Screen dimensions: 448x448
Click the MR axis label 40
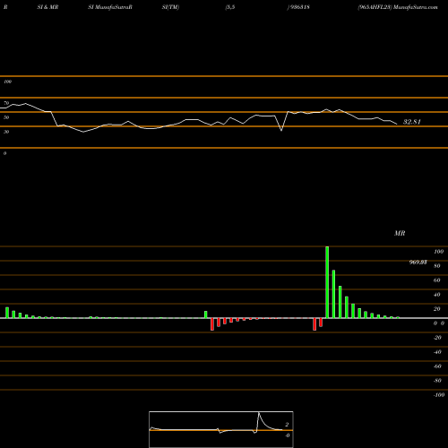click(437, 295)
